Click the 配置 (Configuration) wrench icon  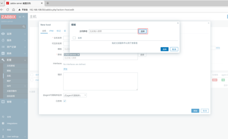tap(3, 60)
